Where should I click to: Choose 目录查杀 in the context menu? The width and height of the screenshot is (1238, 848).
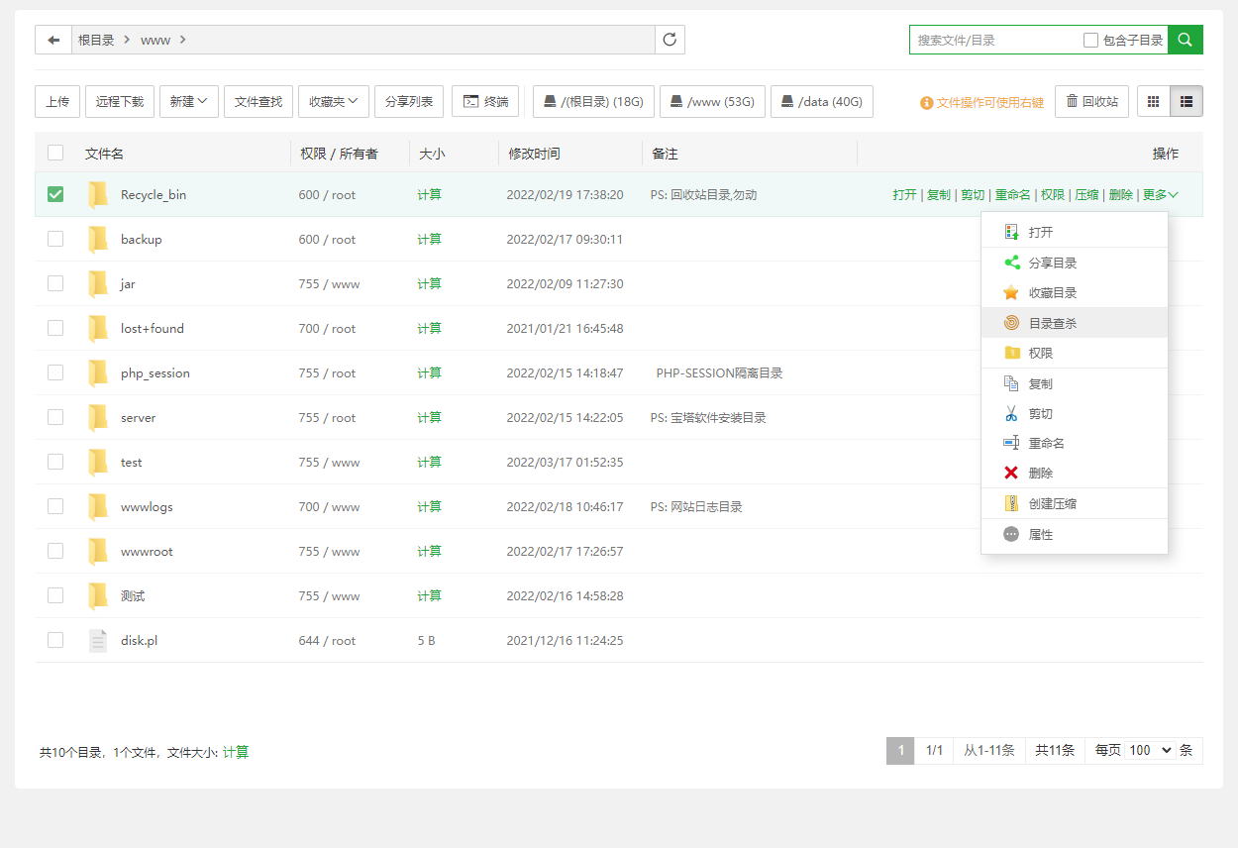click(x=1052, y=323)
